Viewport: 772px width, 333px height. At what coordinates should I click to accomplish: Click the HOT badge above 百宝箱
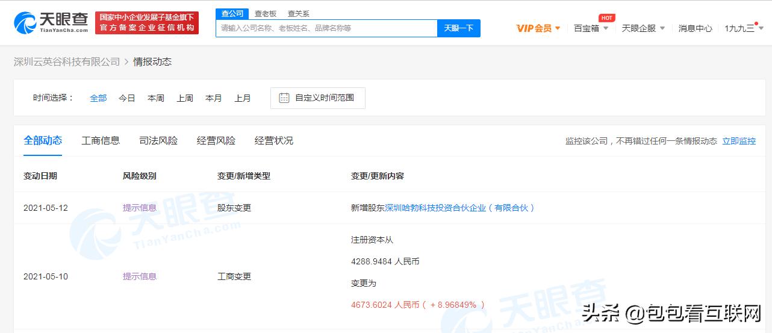[x=606, y=18]
